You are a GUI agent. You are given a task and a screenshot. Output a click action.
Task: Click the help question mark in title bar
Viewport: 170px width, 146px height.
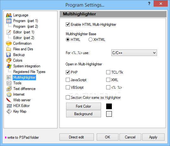click(x=149, y=3)
